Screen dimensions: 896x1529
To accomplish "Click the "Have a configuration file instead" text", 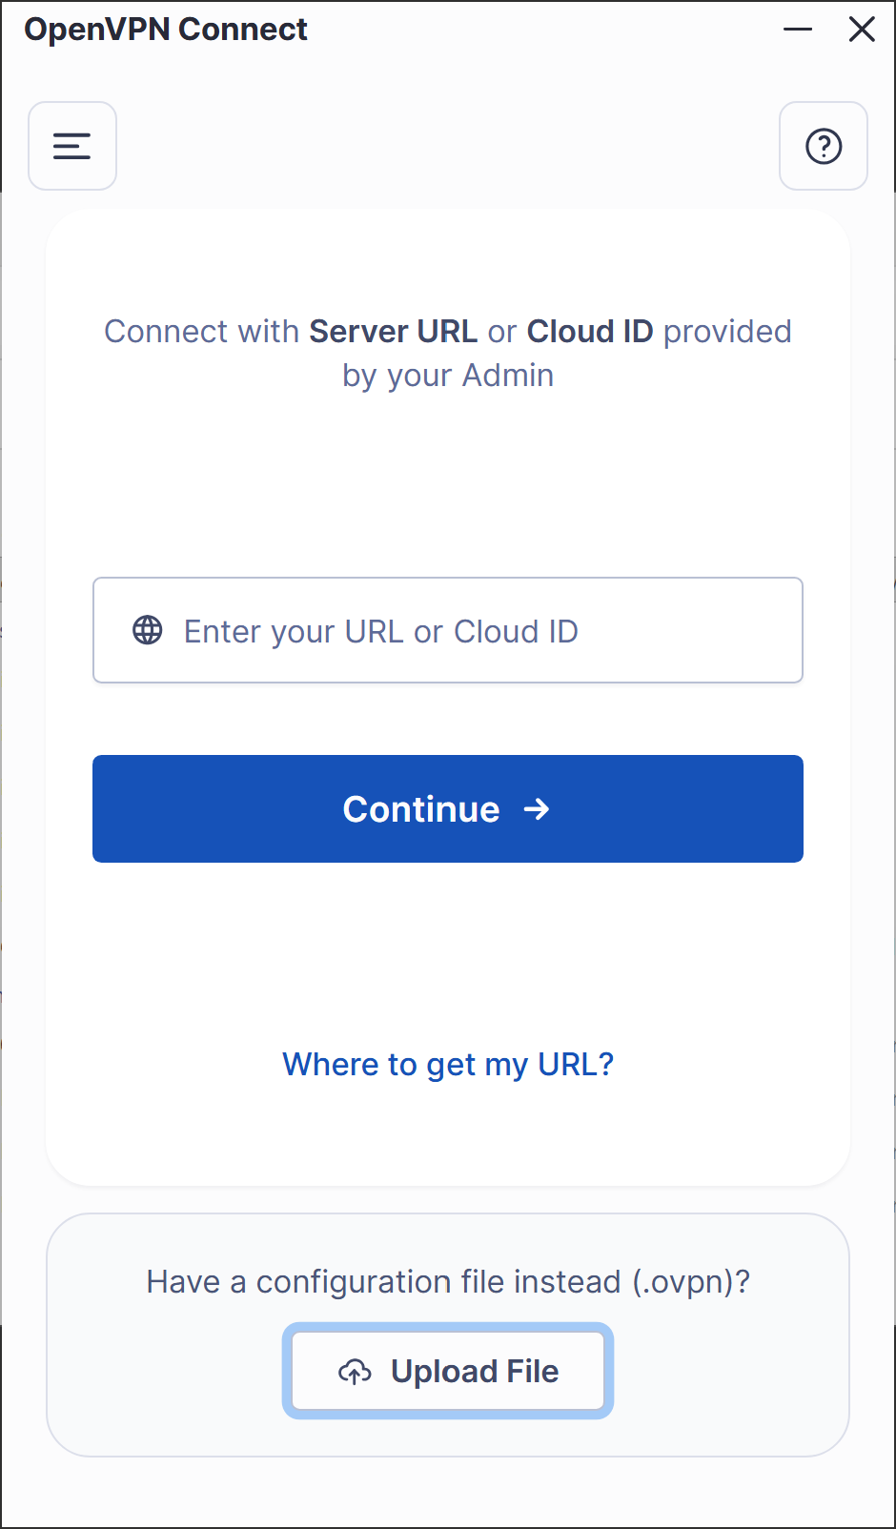I will click(x=384, y=1282).
